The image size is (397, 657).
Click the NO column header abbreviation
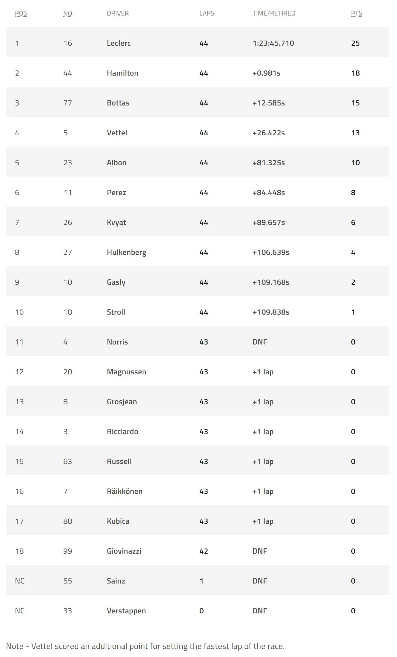click(68, 13)
